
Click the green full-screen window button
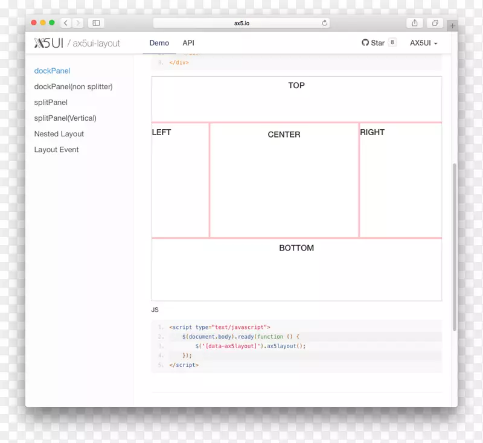click(52, 22)
